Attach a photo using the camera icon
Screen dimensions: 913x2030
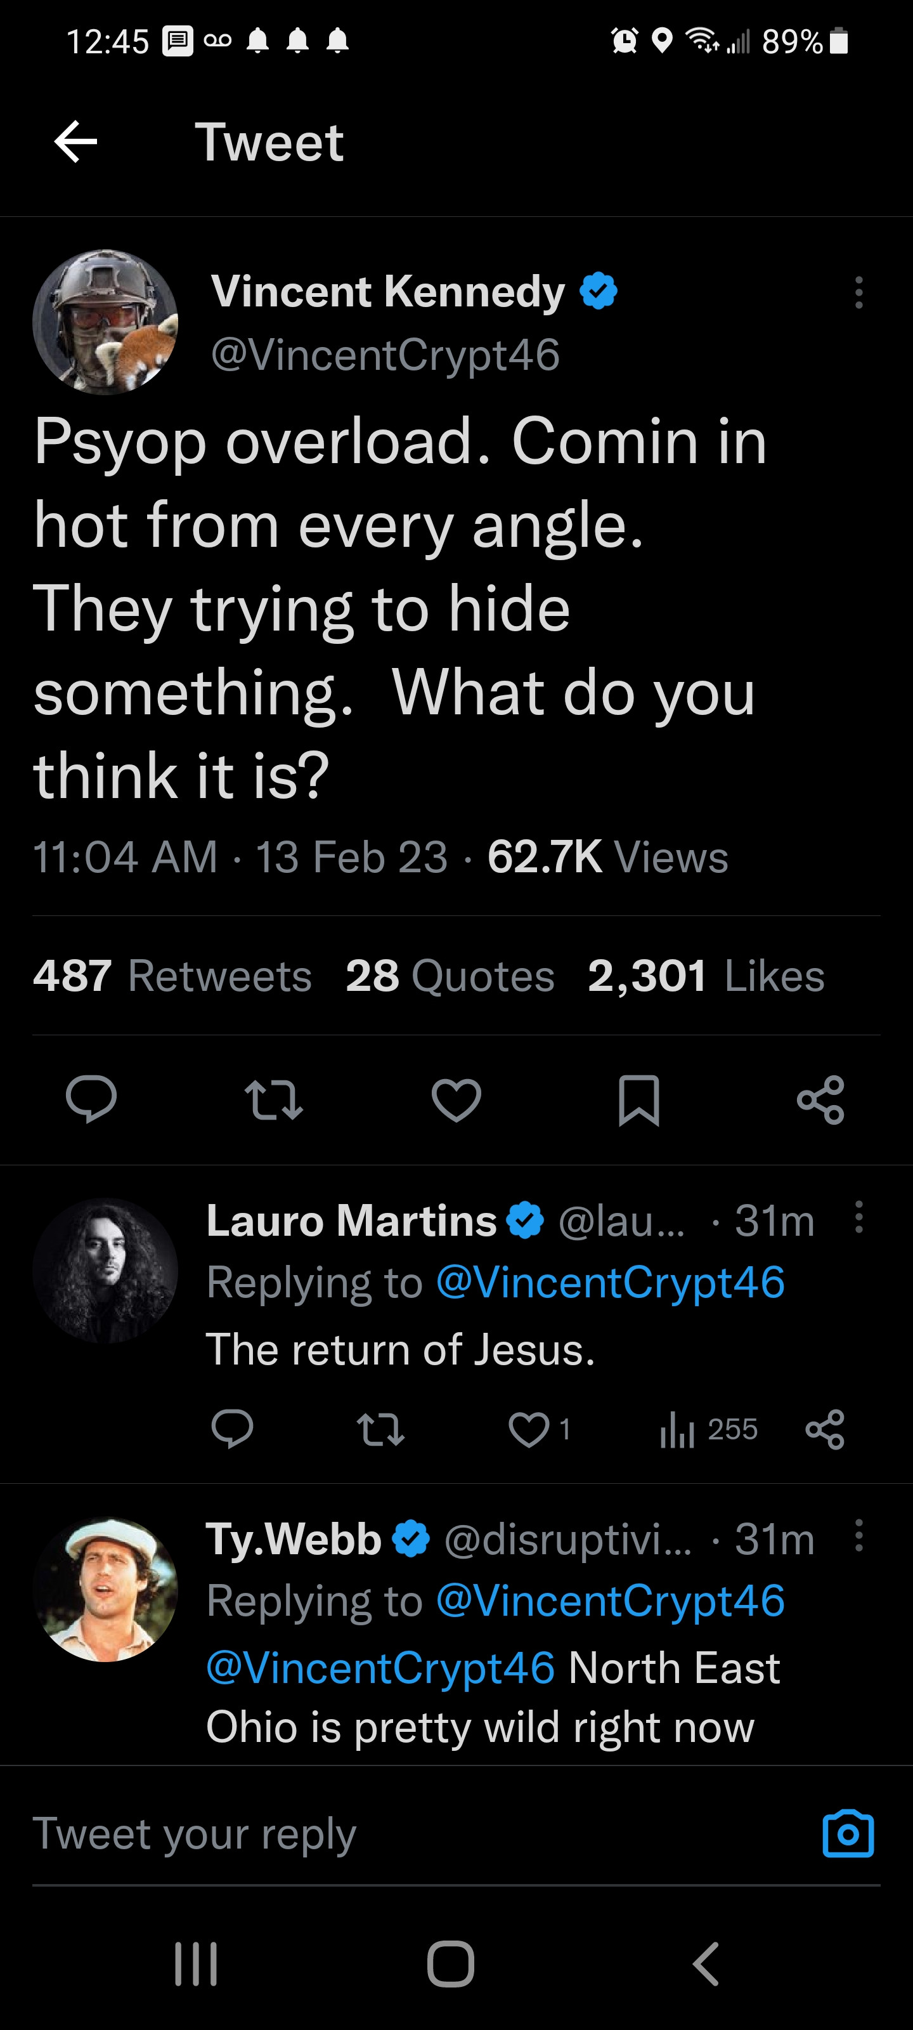coord(848,1835)
